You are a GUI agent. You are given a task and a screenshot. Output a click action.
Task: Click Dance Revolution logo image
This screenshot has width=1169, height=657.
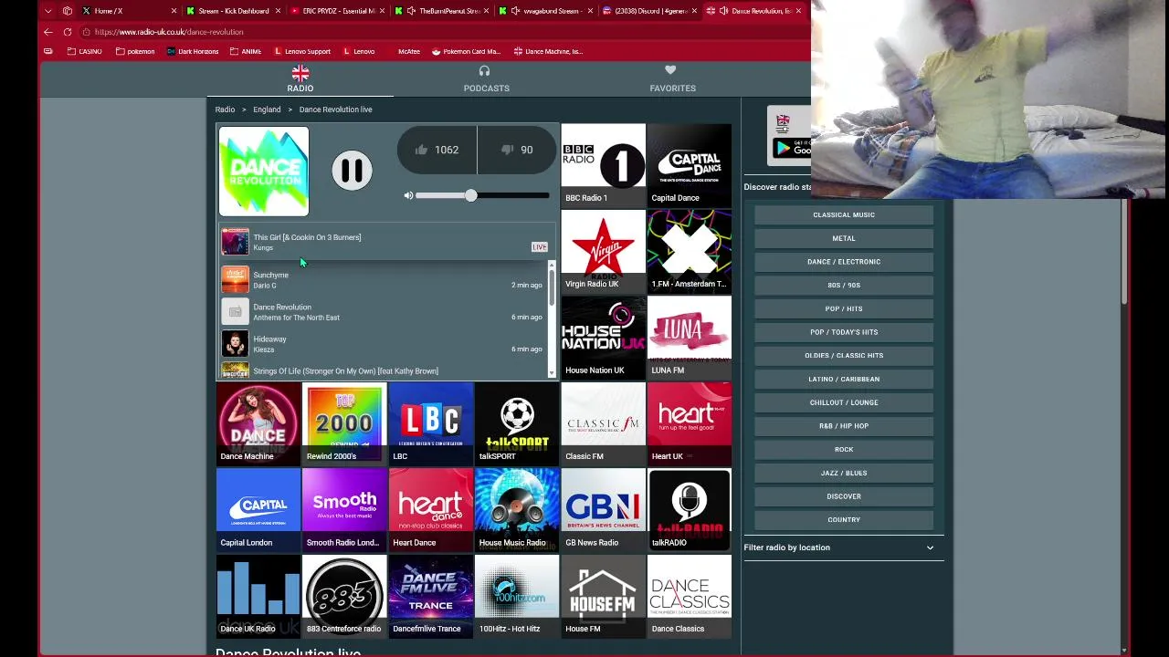pos(264,171)
